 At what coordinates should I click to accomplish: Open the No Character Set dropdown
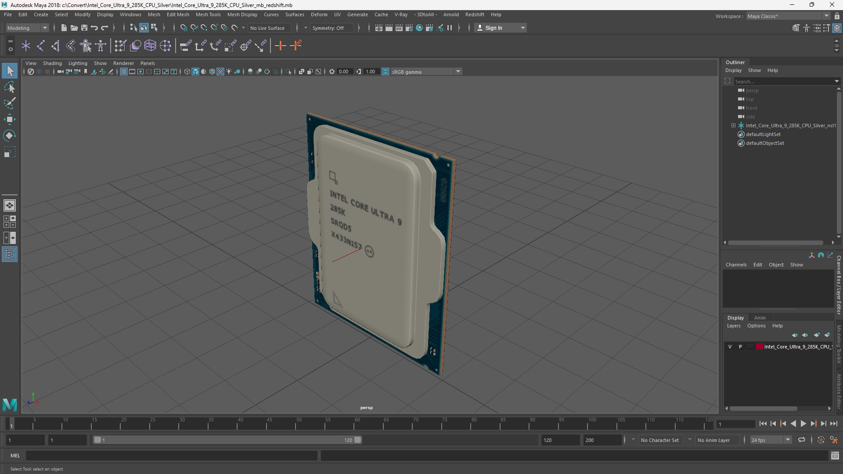pos(659,440)
